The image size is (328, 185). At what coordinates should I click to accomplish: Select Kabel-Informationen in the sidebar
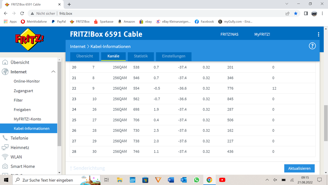pyautogui.click(x=29, y=128)
